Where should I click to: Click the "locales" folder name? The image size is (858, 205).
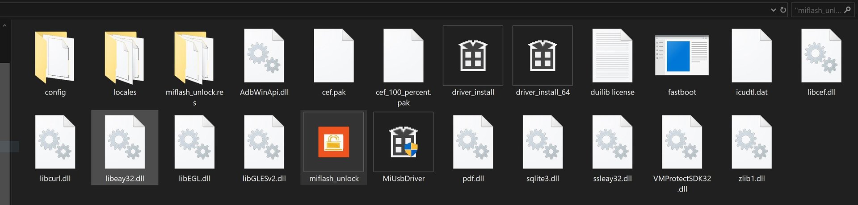pyautogui.click(x=125, y=92)
